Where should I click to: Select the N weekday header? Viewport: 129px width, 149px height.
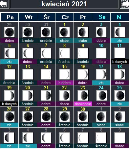[x=119, y=17]
